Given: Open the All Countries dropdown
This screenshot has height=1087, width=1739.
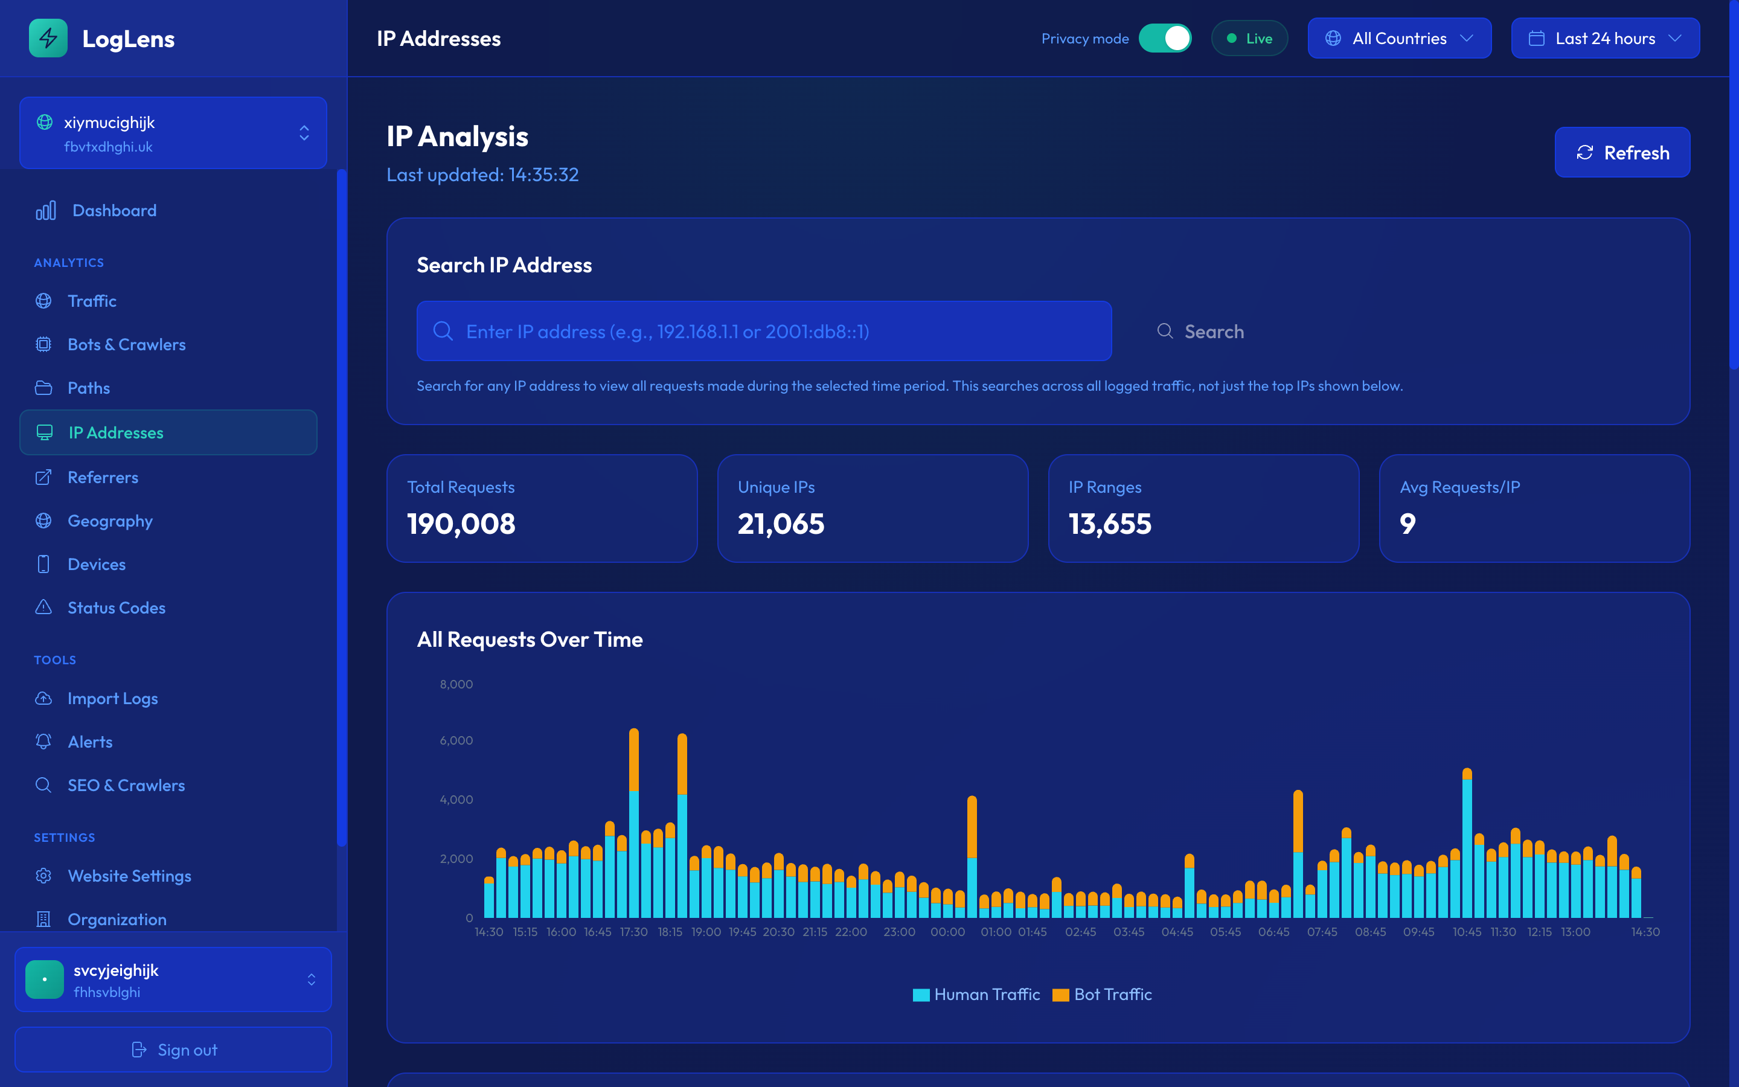Looking at the screenshot, I should click(1398, 38).
